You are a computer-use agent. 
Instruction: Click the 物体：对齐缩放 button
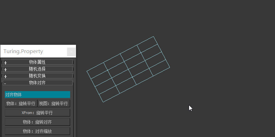coord(37,131)
